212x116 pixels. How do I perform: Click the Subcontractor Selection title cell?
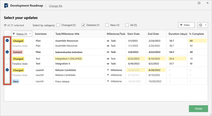tap(69, 52)
